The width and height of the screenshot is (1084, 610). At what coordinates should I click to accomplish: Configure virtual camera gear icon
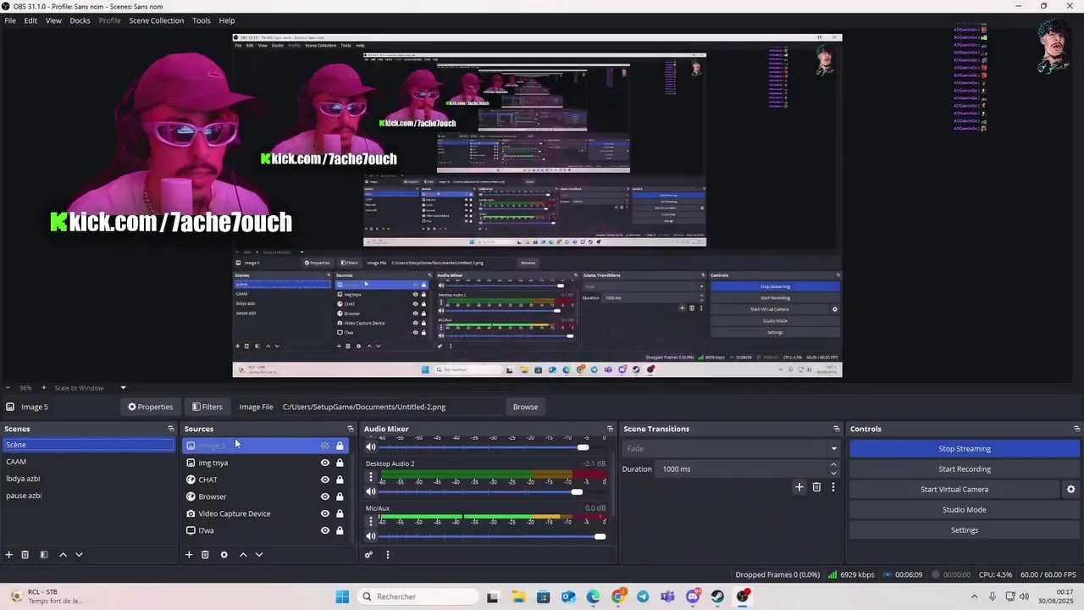(1070, 490)
